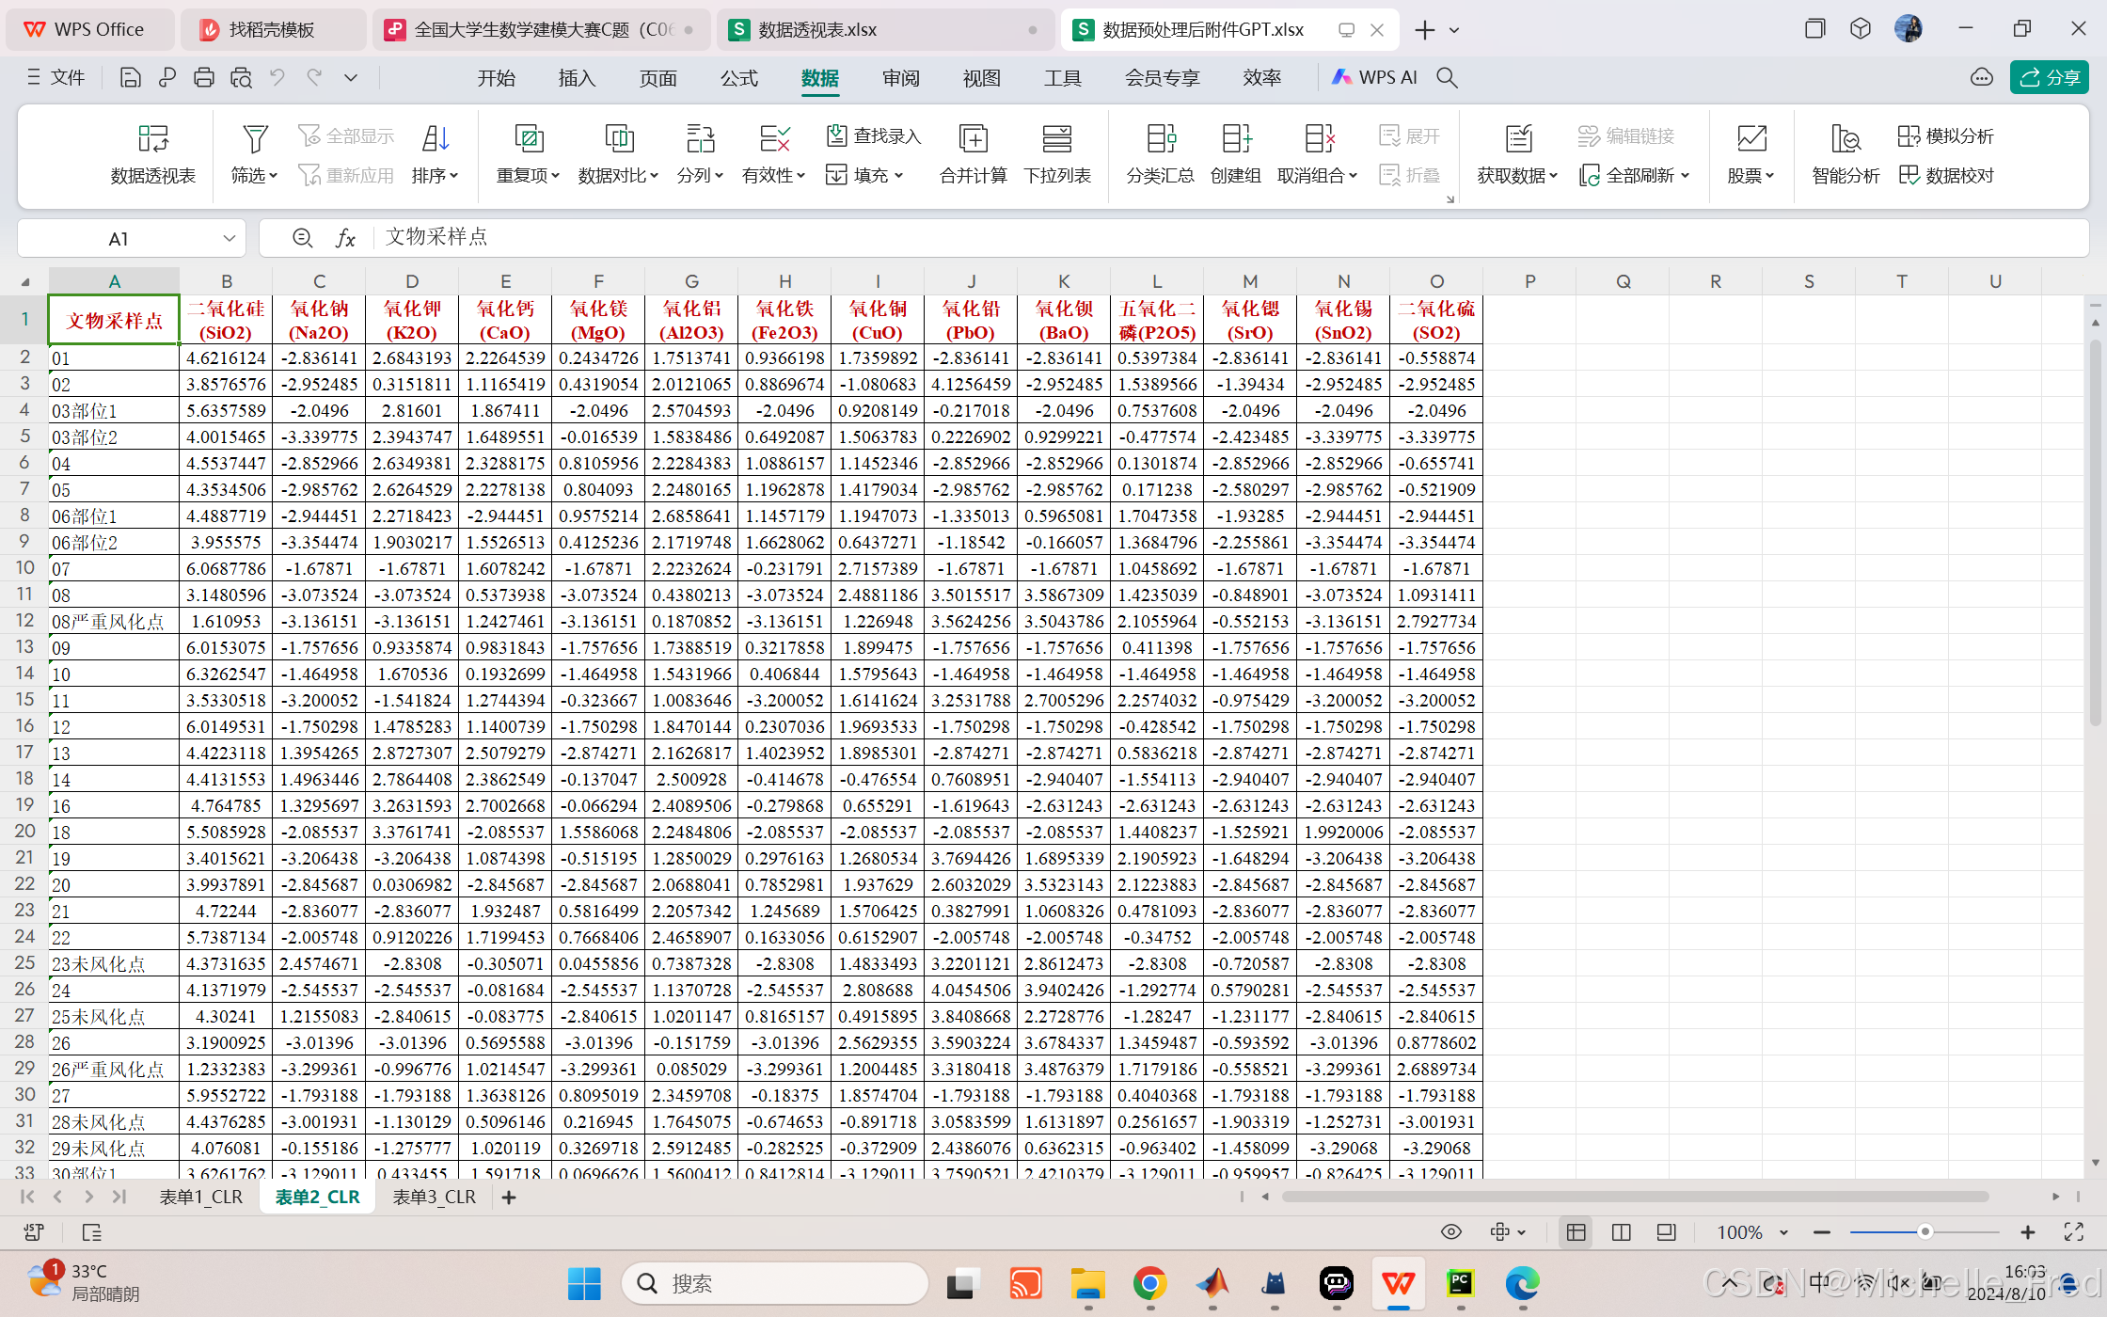This screenshot has height=1317, width=2107.
Task: Click the save icon in quick toolbar
Action: [x=130, y=78]
